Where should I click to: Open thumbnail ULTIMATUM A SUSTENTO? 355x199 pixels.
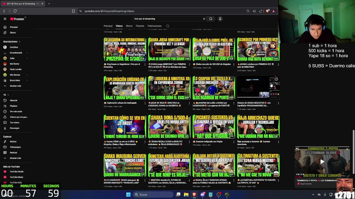click(x=258, y=166)
